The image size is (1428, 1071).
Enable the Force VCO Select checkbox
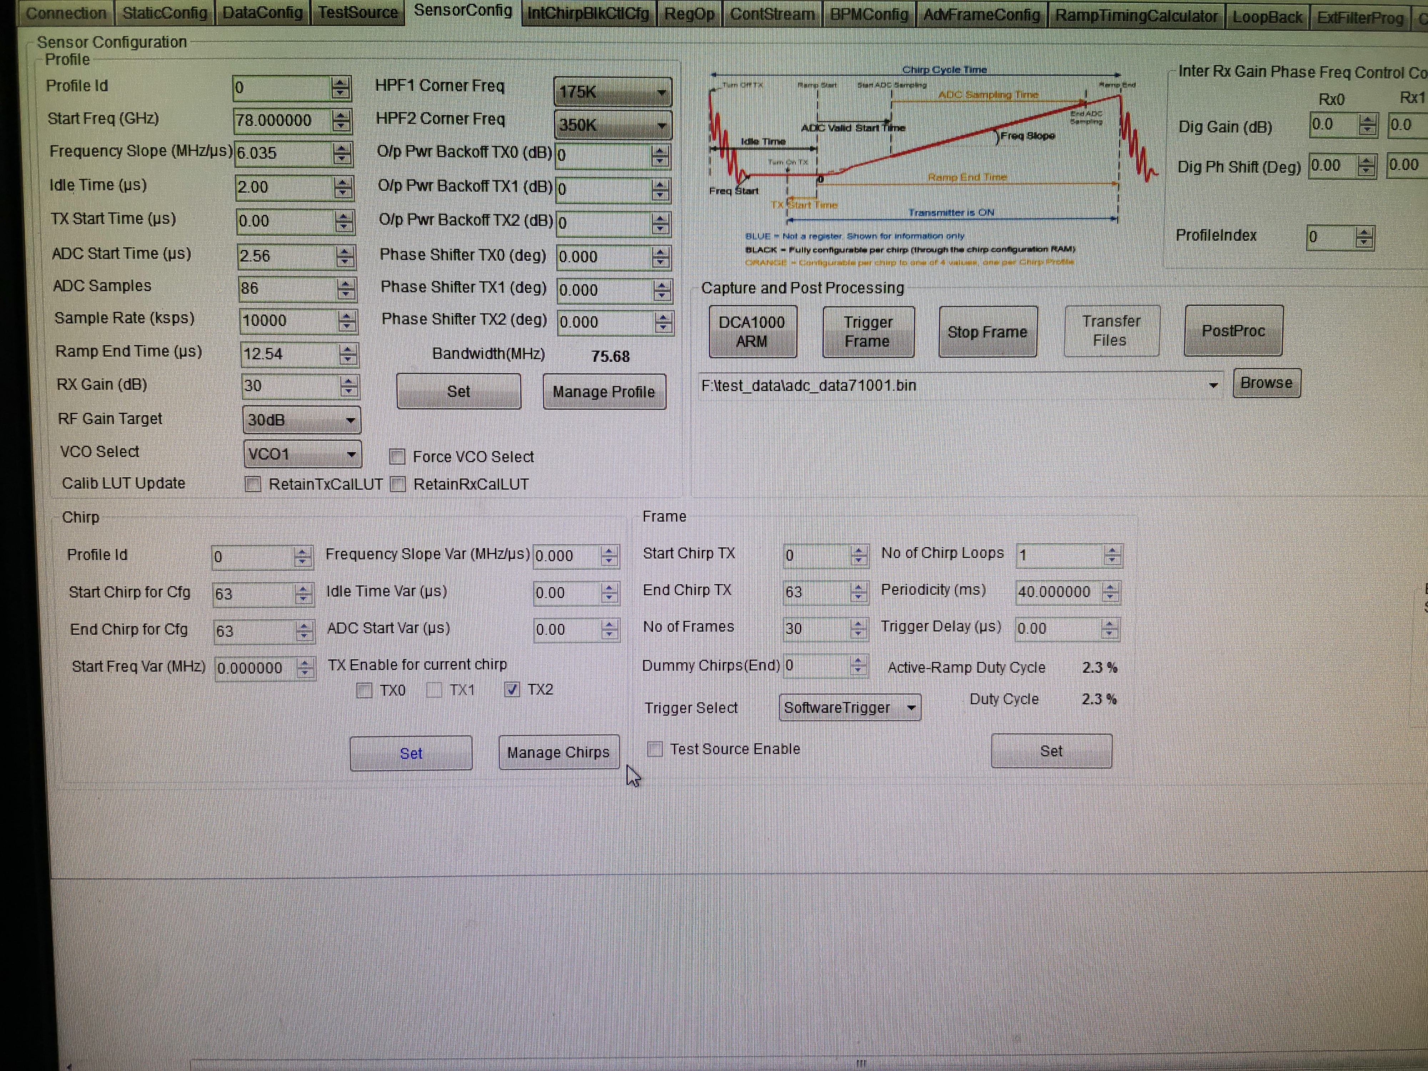click(397, 457)
